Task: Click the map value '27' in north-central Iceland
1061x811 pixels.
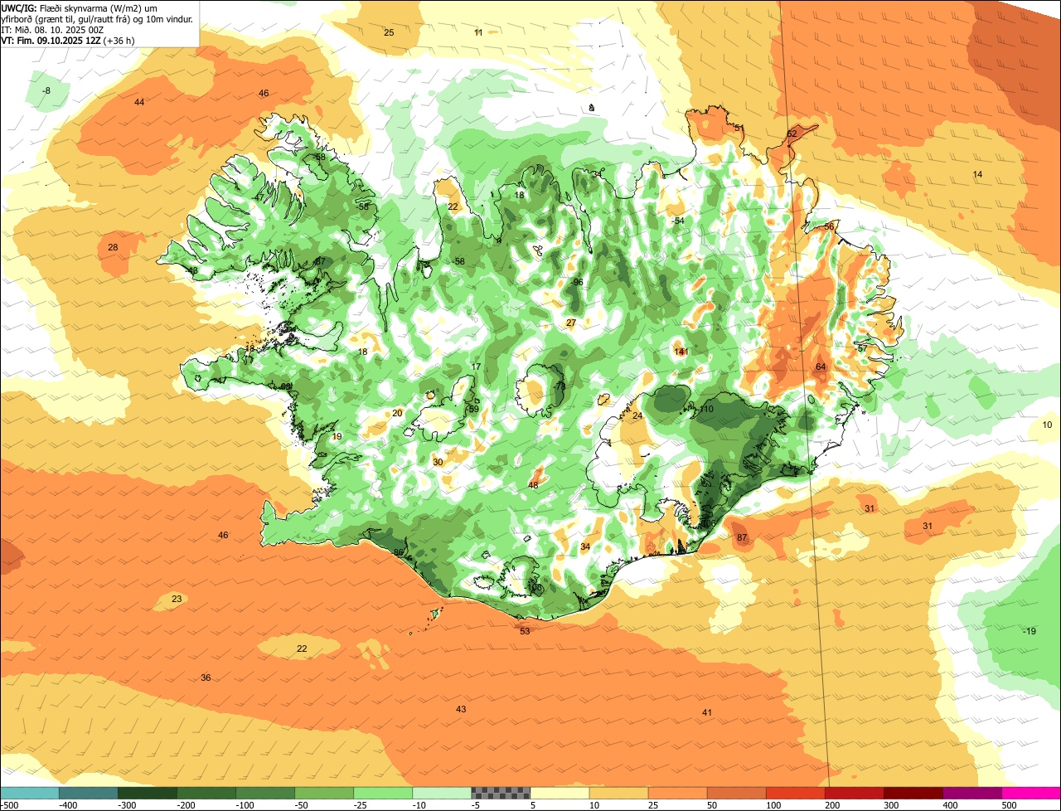Action: [x=571, y=323]
